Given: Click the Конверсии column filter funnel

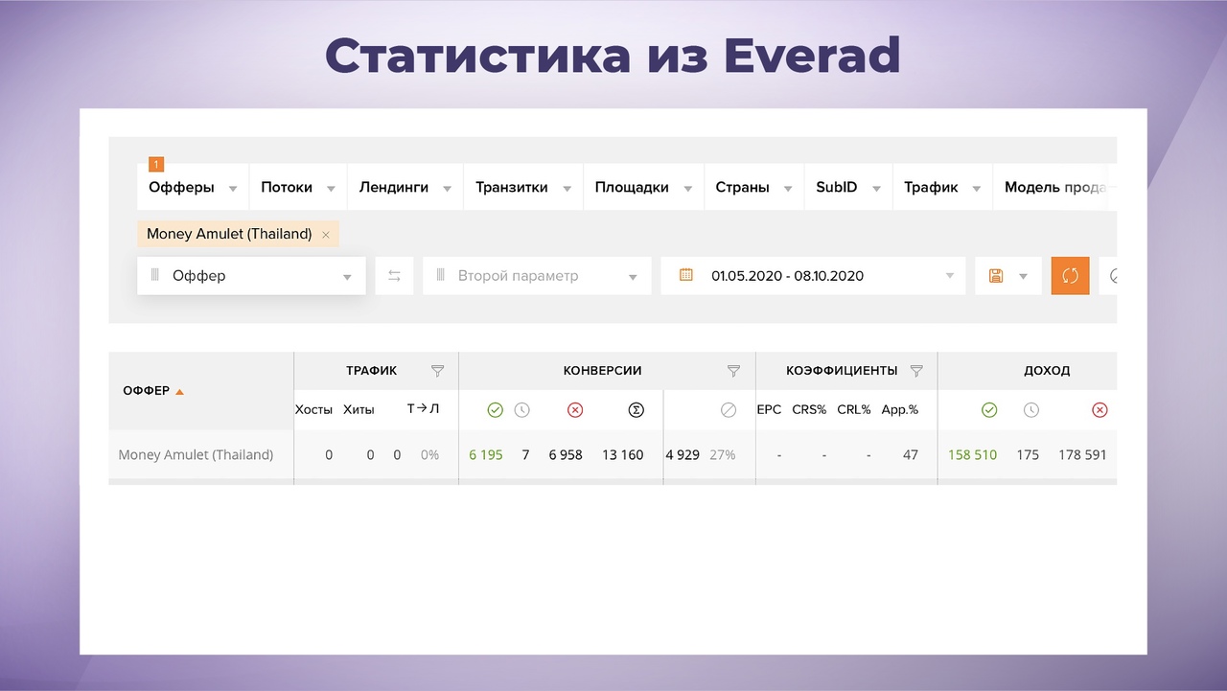Looking at the screenshot, I should click(x=734, y=371).
